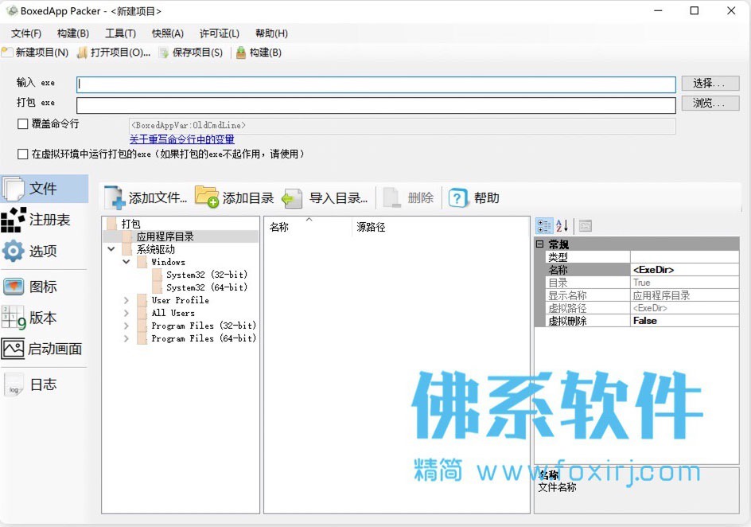Open the Version (版本) sidebar section
This screenshot has height=527, width=751.
(29, 318)
